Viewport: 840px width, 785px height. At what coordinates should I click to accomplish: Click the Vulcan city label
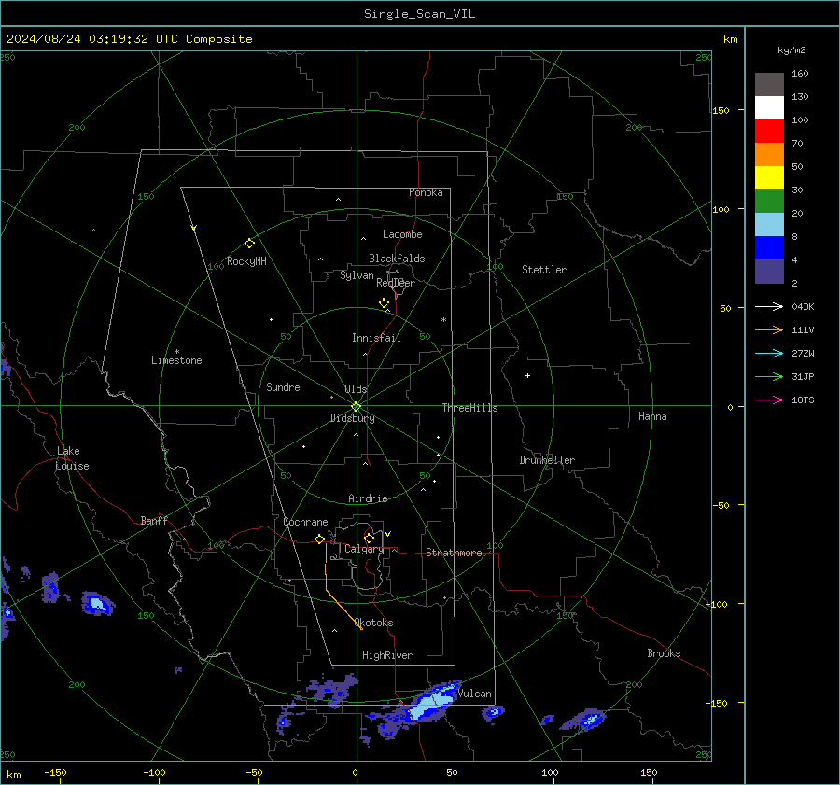474,694
